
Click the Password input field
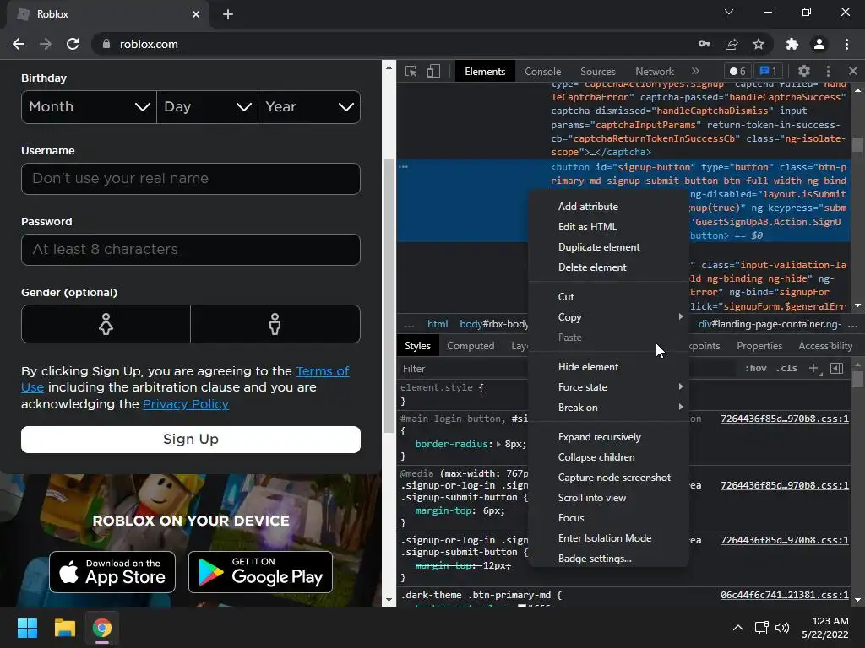click(x=191, y=250)
